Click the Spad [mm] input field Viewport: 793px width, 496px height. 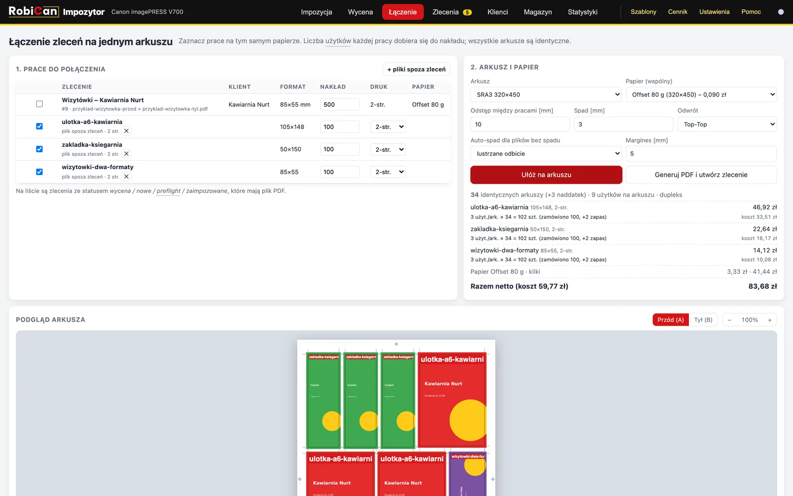[623, 124]
